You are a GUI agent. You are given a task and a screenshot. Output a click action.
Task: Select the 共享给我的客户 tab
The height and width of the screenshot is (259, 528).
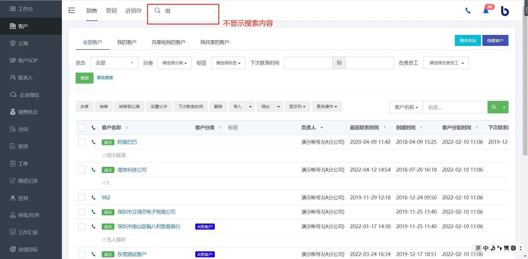(168, 42)
